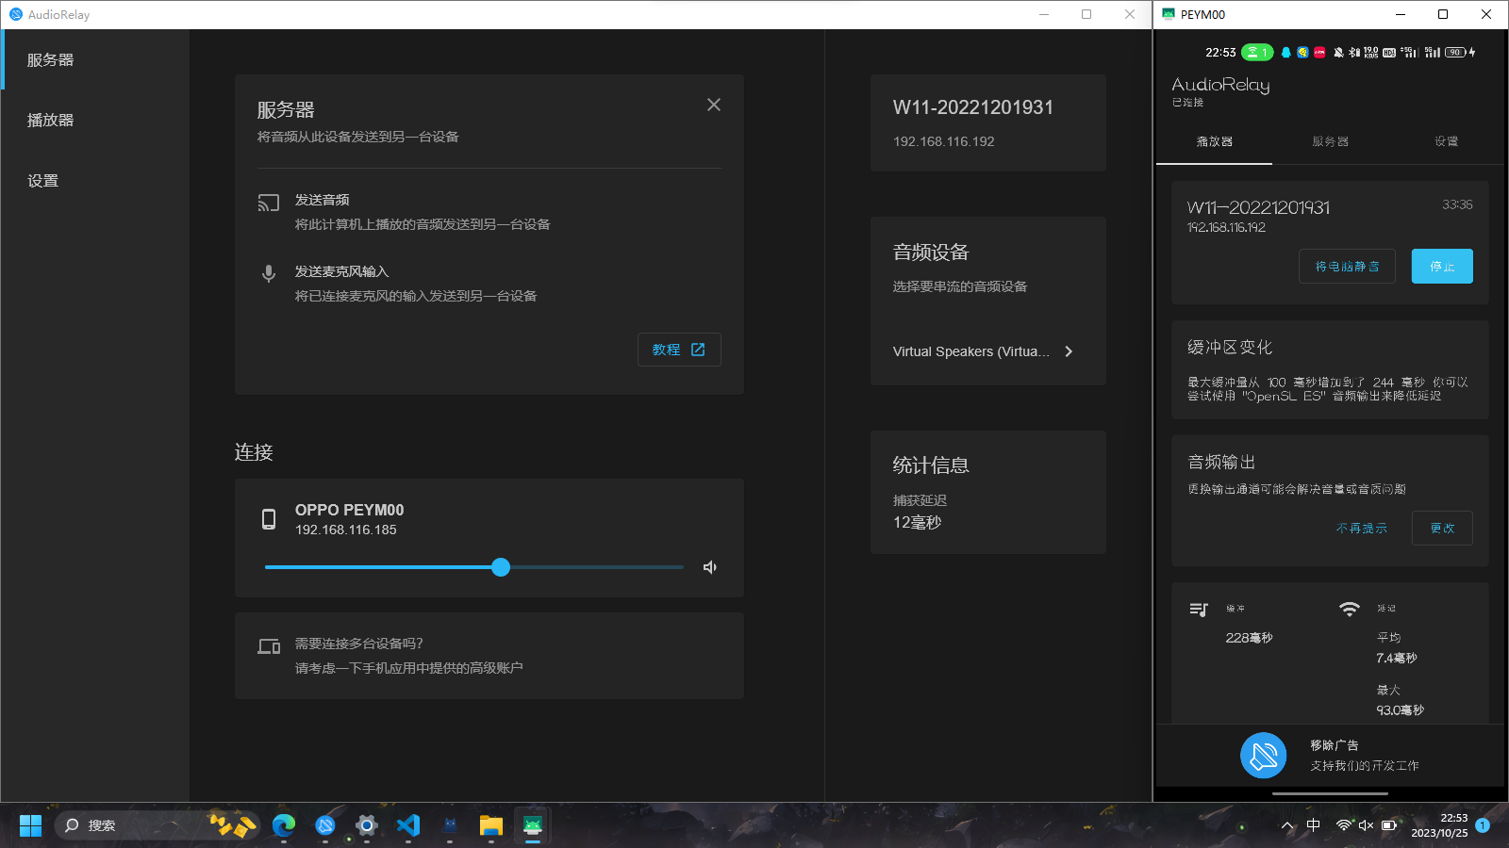Click the round 移除广告 icon in phone window
This screenshot has height=848, width=1509.
(x=1264, y=756)
